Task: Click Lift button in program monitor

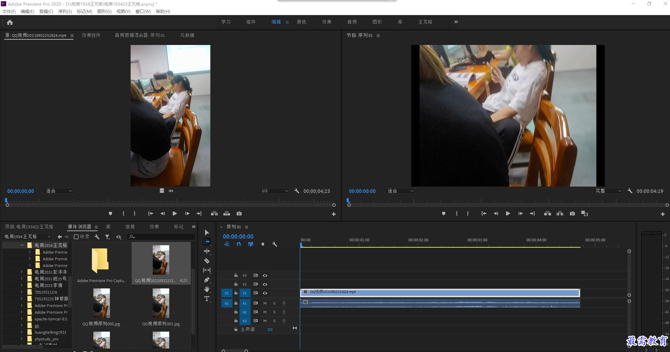Action: coord(547,214)
